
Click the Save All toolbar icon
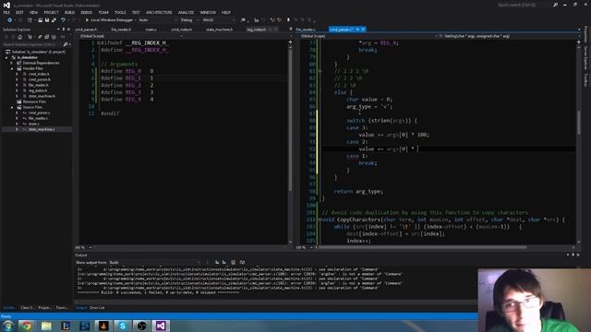54,20
